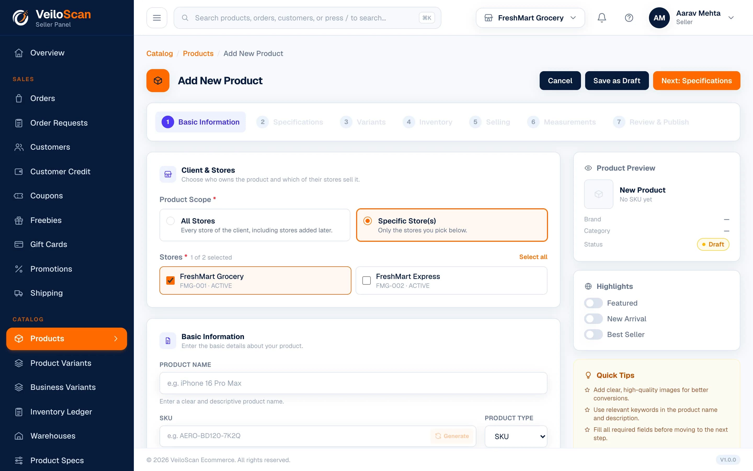The image size is (753, 471).
Task: Click the Orders bag icon
Action: [19, 98]
